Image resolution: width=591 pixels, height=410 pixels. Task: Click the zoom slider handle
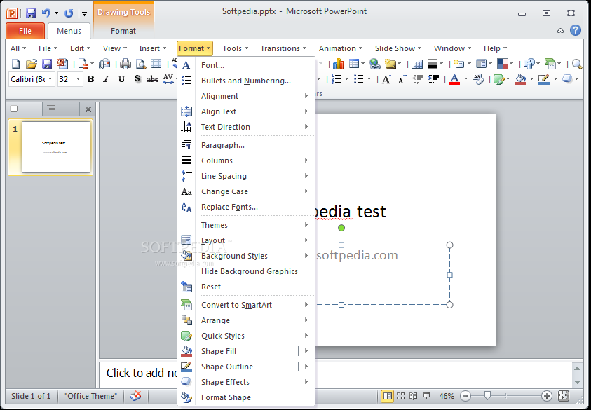pyautogui.click(x=487, y=395)
